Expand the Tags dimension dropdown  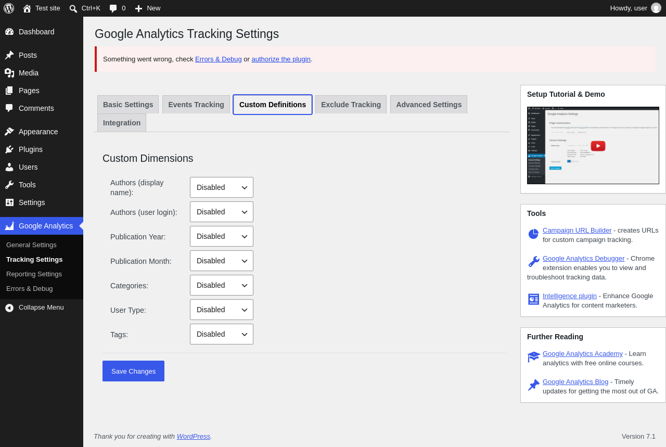pyautogui.click(x=222, y=334)
